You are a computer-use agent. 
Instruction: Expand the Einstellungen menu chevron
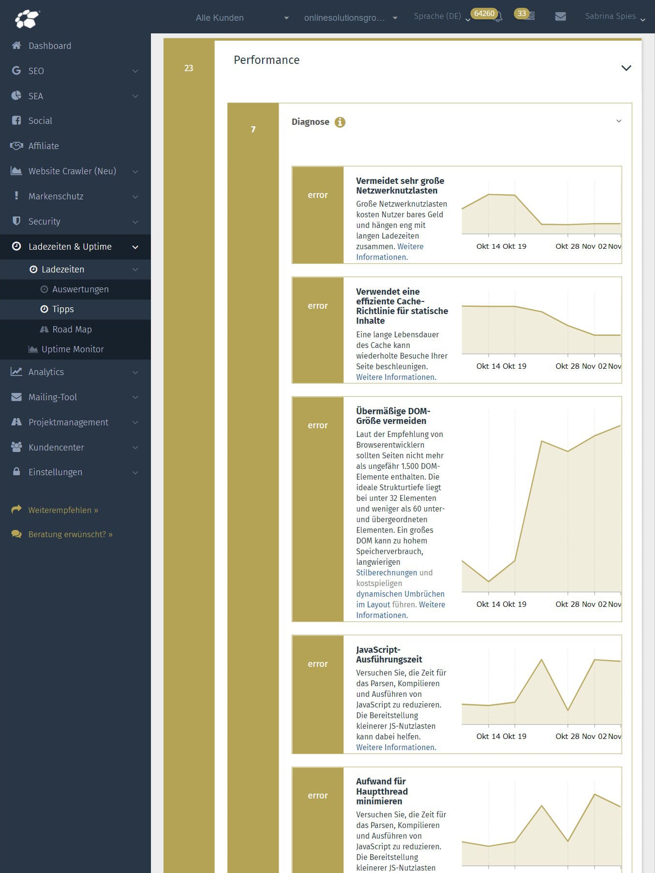(x=135, y=472)
